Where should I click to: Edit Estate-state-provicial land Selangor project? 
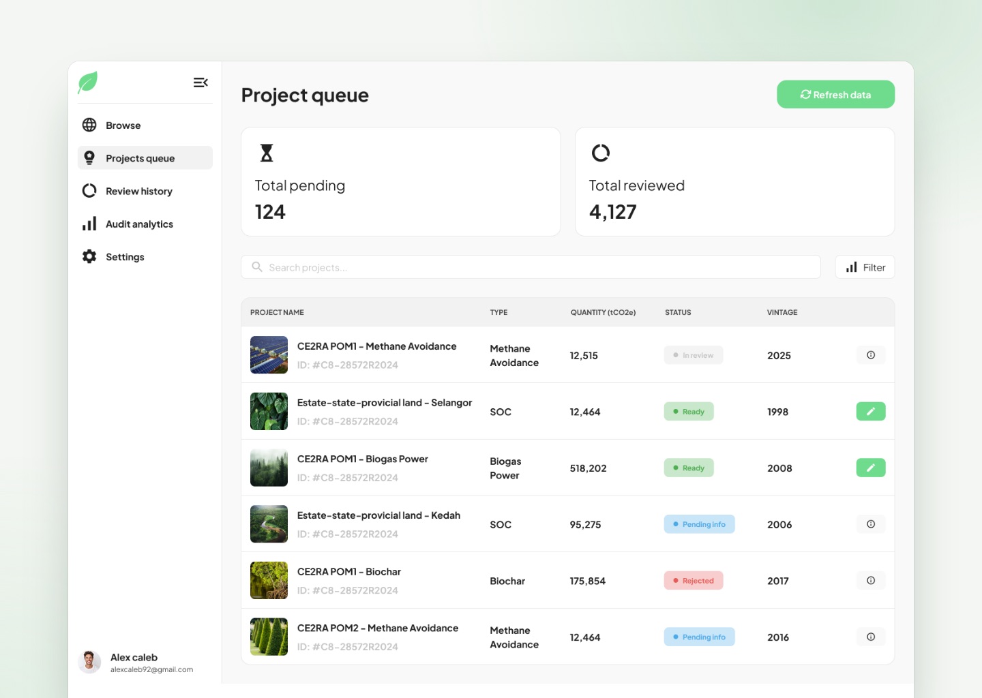(871, 412)
